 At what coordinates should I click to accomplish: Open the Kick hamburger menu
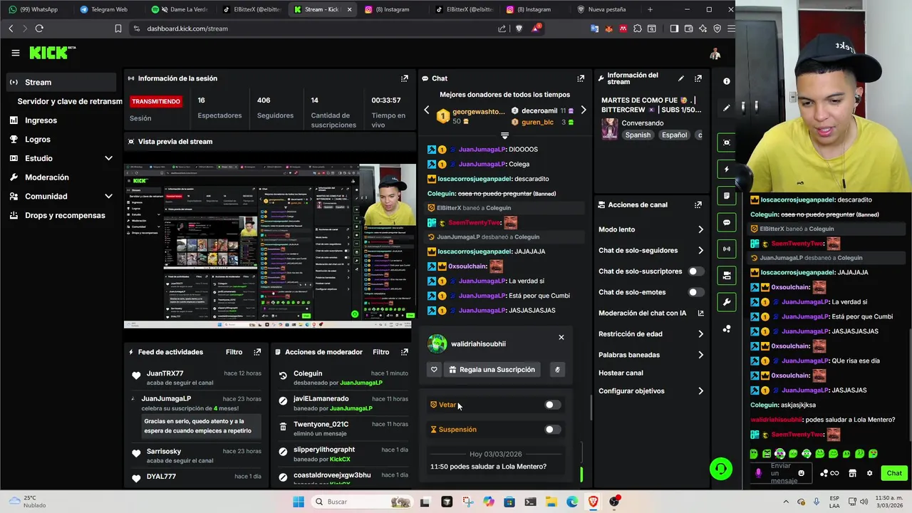coord(15,53)
